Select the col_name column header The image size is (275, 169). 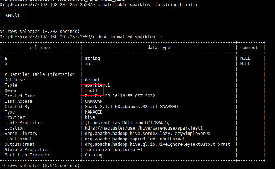click(x=40, y=48)
